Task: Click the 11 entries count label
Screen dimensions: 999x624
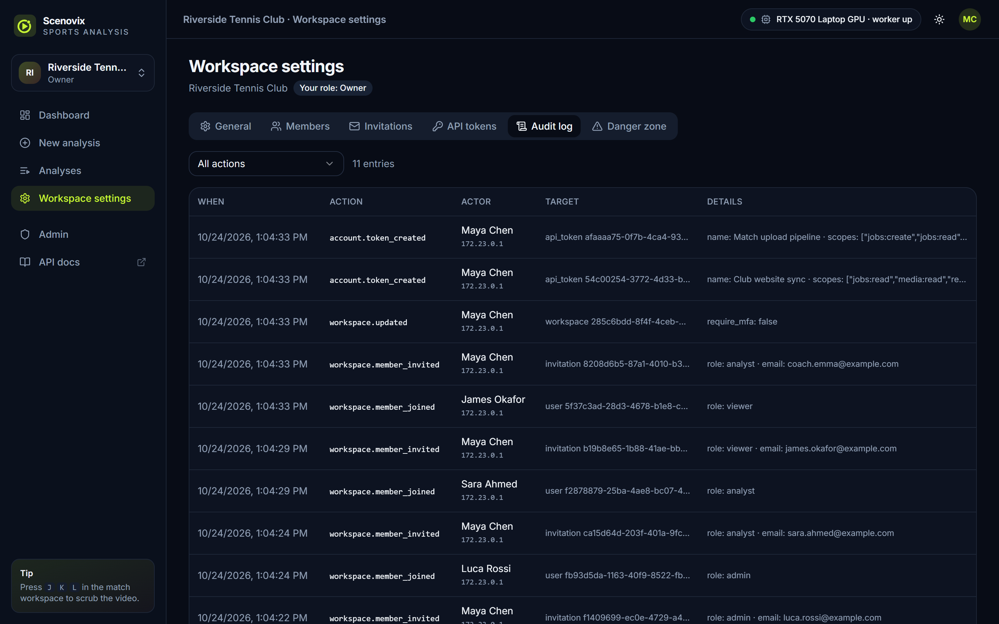Action: (x=373, y=164)
